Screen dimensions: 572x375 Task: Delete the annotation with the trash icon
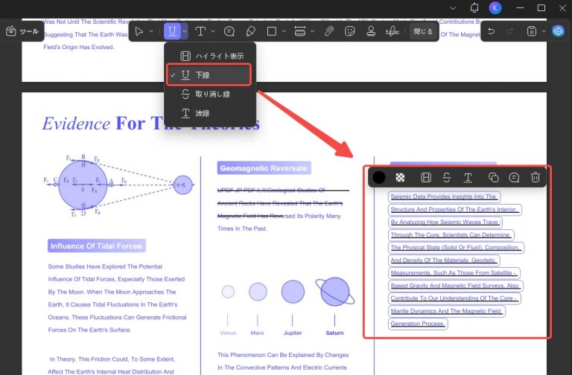[536, 178]
